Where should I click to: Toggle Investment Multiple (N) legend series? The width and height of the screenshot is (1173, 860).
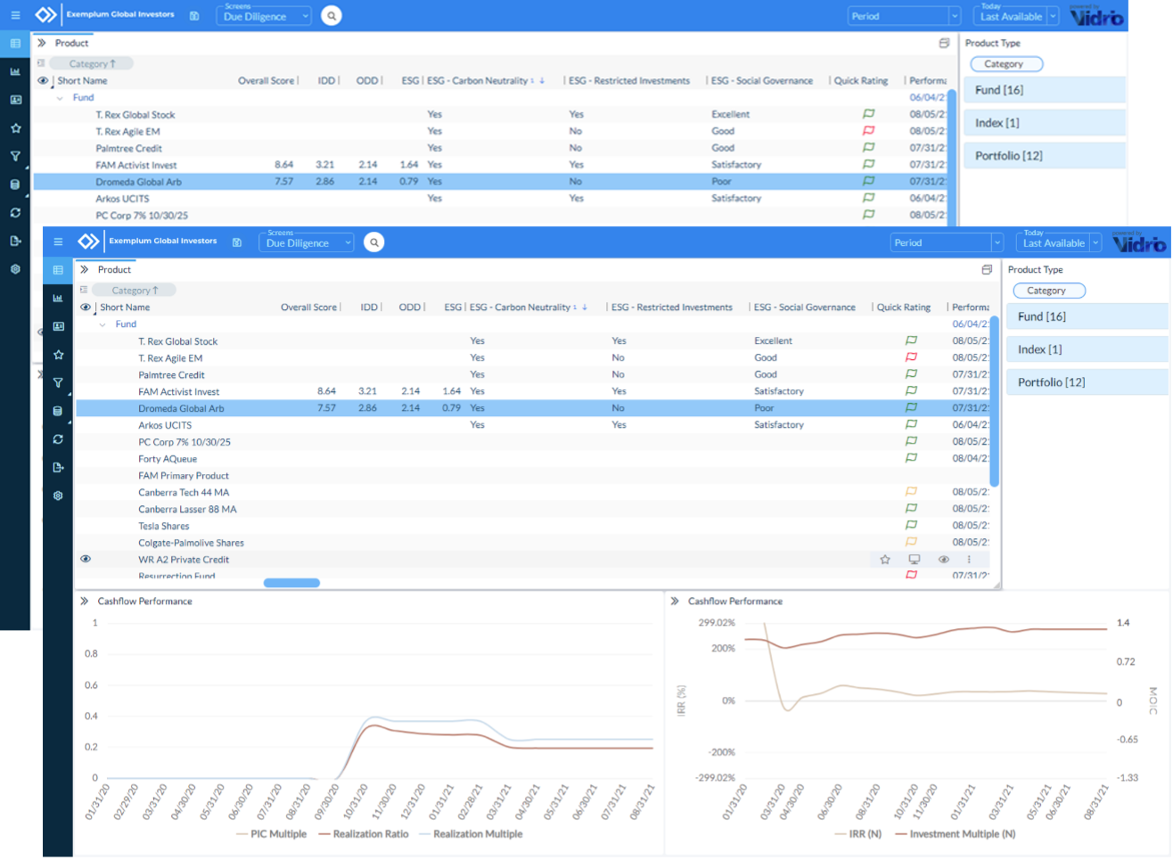955,834
